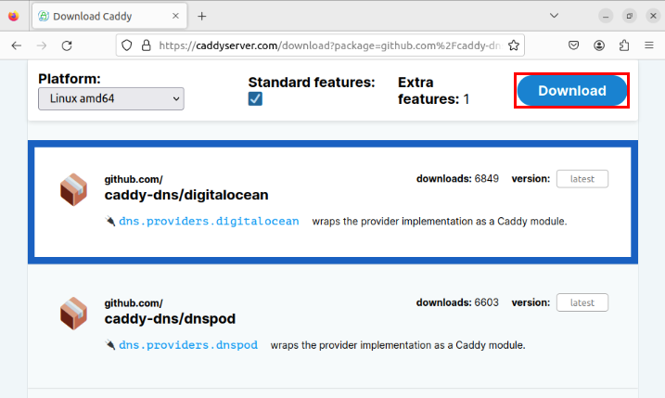The width and height of the screenshot is (665, 398).
Task: Click the dnspod package box icon
Action: [74, 314]
